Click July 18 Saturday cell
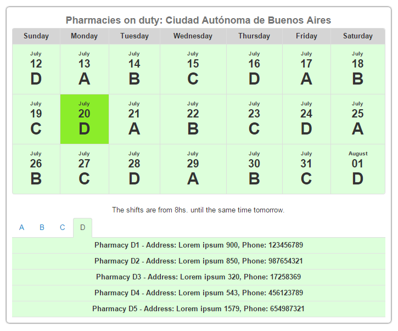 [x=357, y=69]
